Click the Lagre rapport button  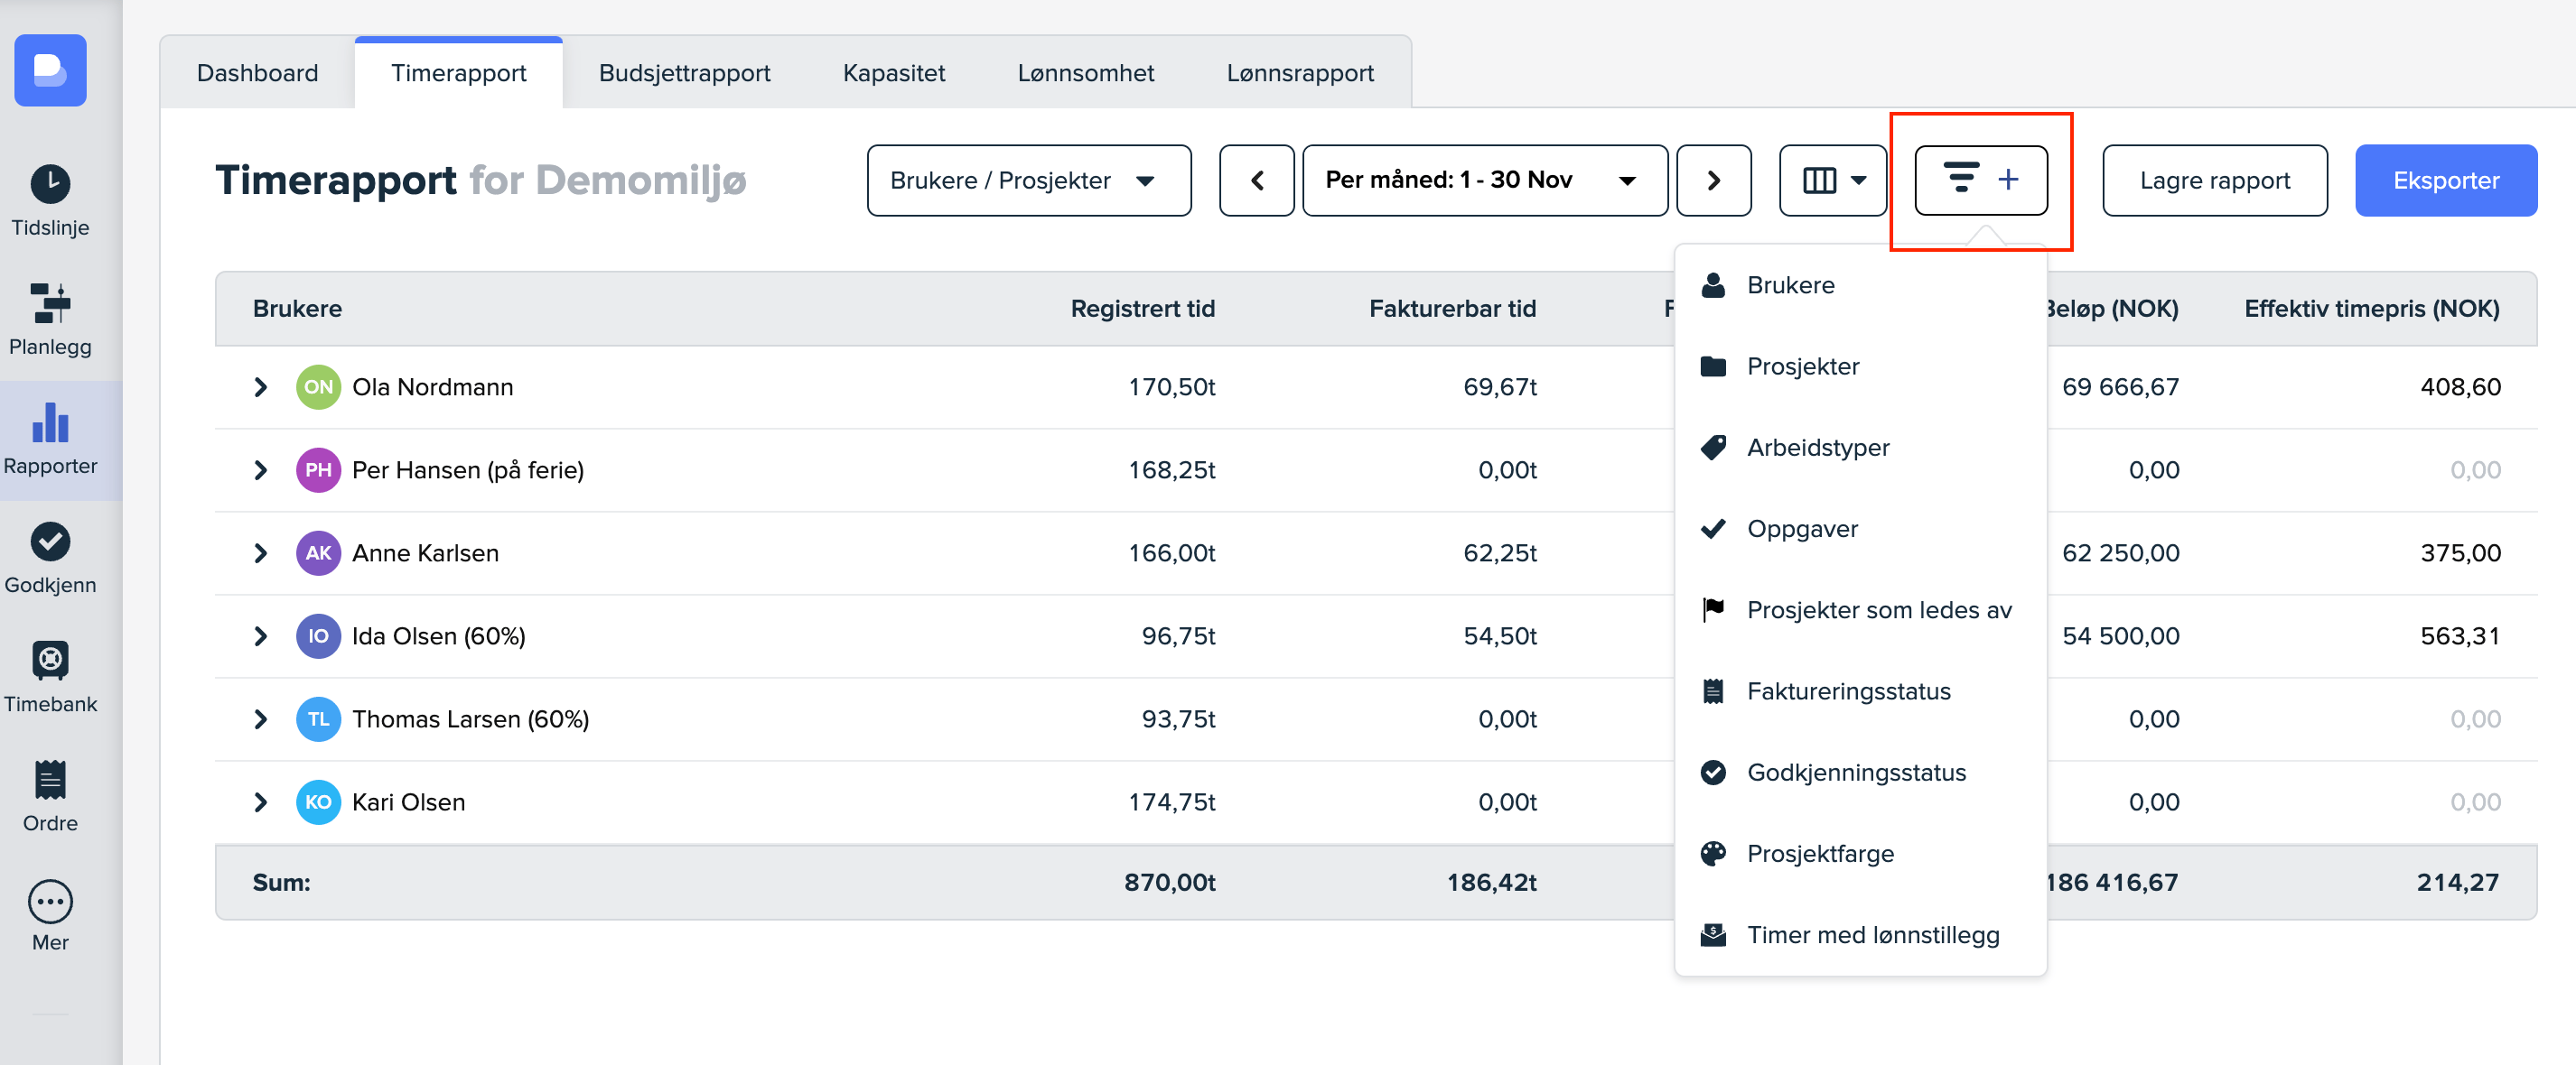[2214, 180]
